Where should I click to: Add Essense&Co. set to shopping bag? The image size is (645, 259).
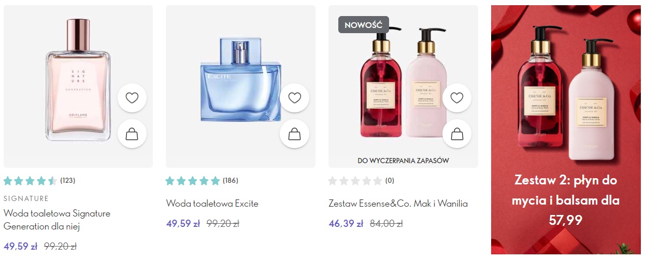pos(457,134)
